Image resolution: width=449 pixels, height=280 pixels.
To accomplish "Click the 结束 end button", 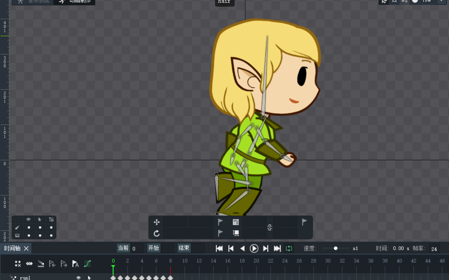I will tap(184, 248).
